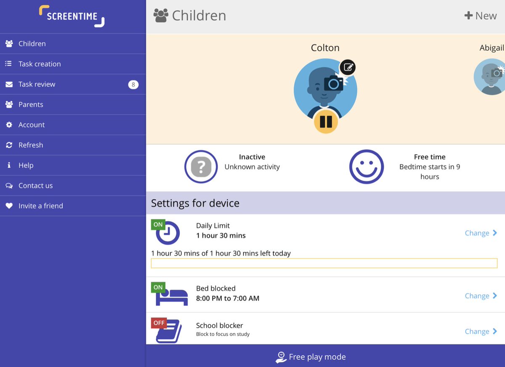This screenshot has width=505, height=367.
Task: Click the Invite a friend heart icon
Action: point(9,206)
